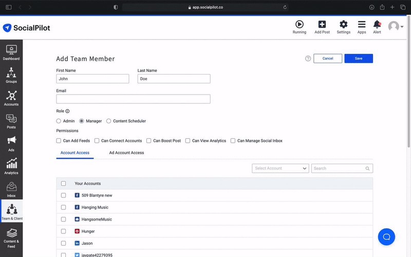Open the Inbox sidebar icon
411x257 pixels.
tap(11, 189)
